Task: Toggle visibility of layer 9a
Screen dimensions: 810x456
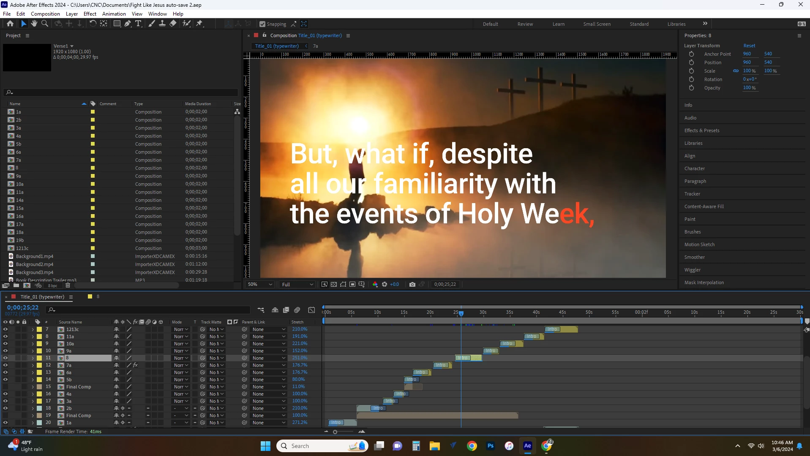Action: [5, 351]
